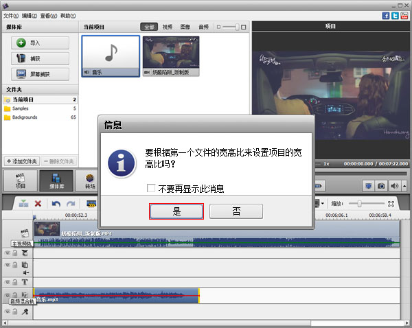412x328 pixels.
Task: Click the large thumbnail size icon
Action: (244, 27)
